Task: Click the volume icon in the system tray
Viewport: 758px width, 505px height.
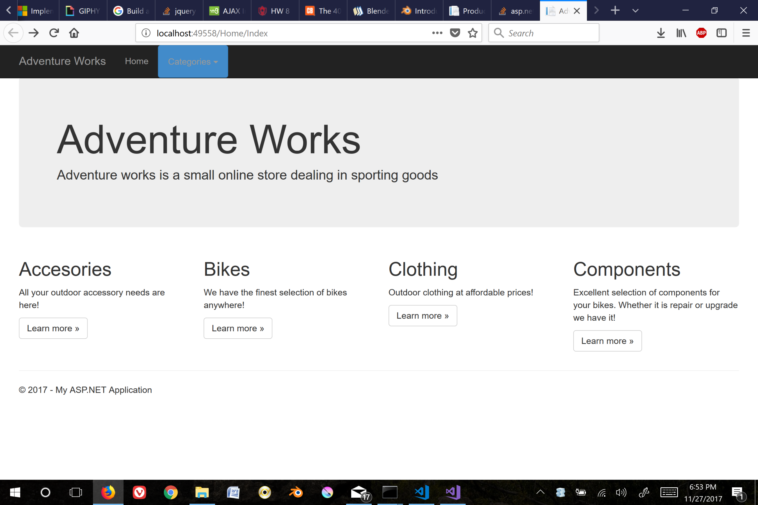Action: click(x=620, y=492)
